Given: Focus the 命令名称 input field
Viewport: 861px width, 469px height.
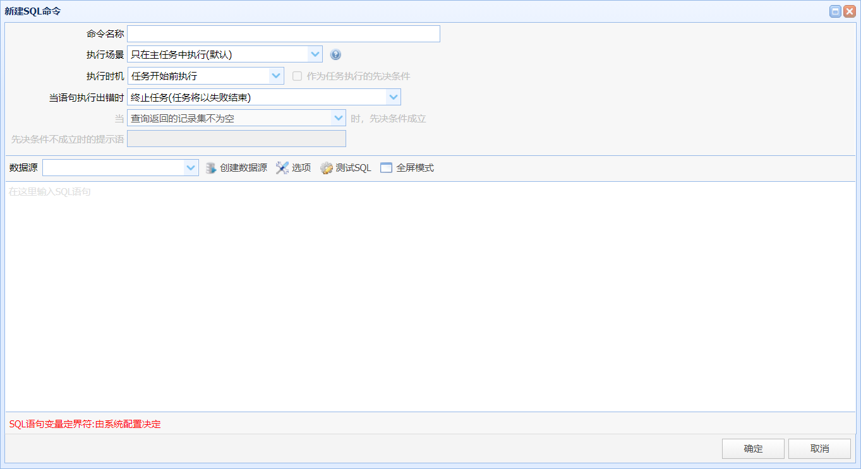Looking at the screenshot, I should 284,34.
